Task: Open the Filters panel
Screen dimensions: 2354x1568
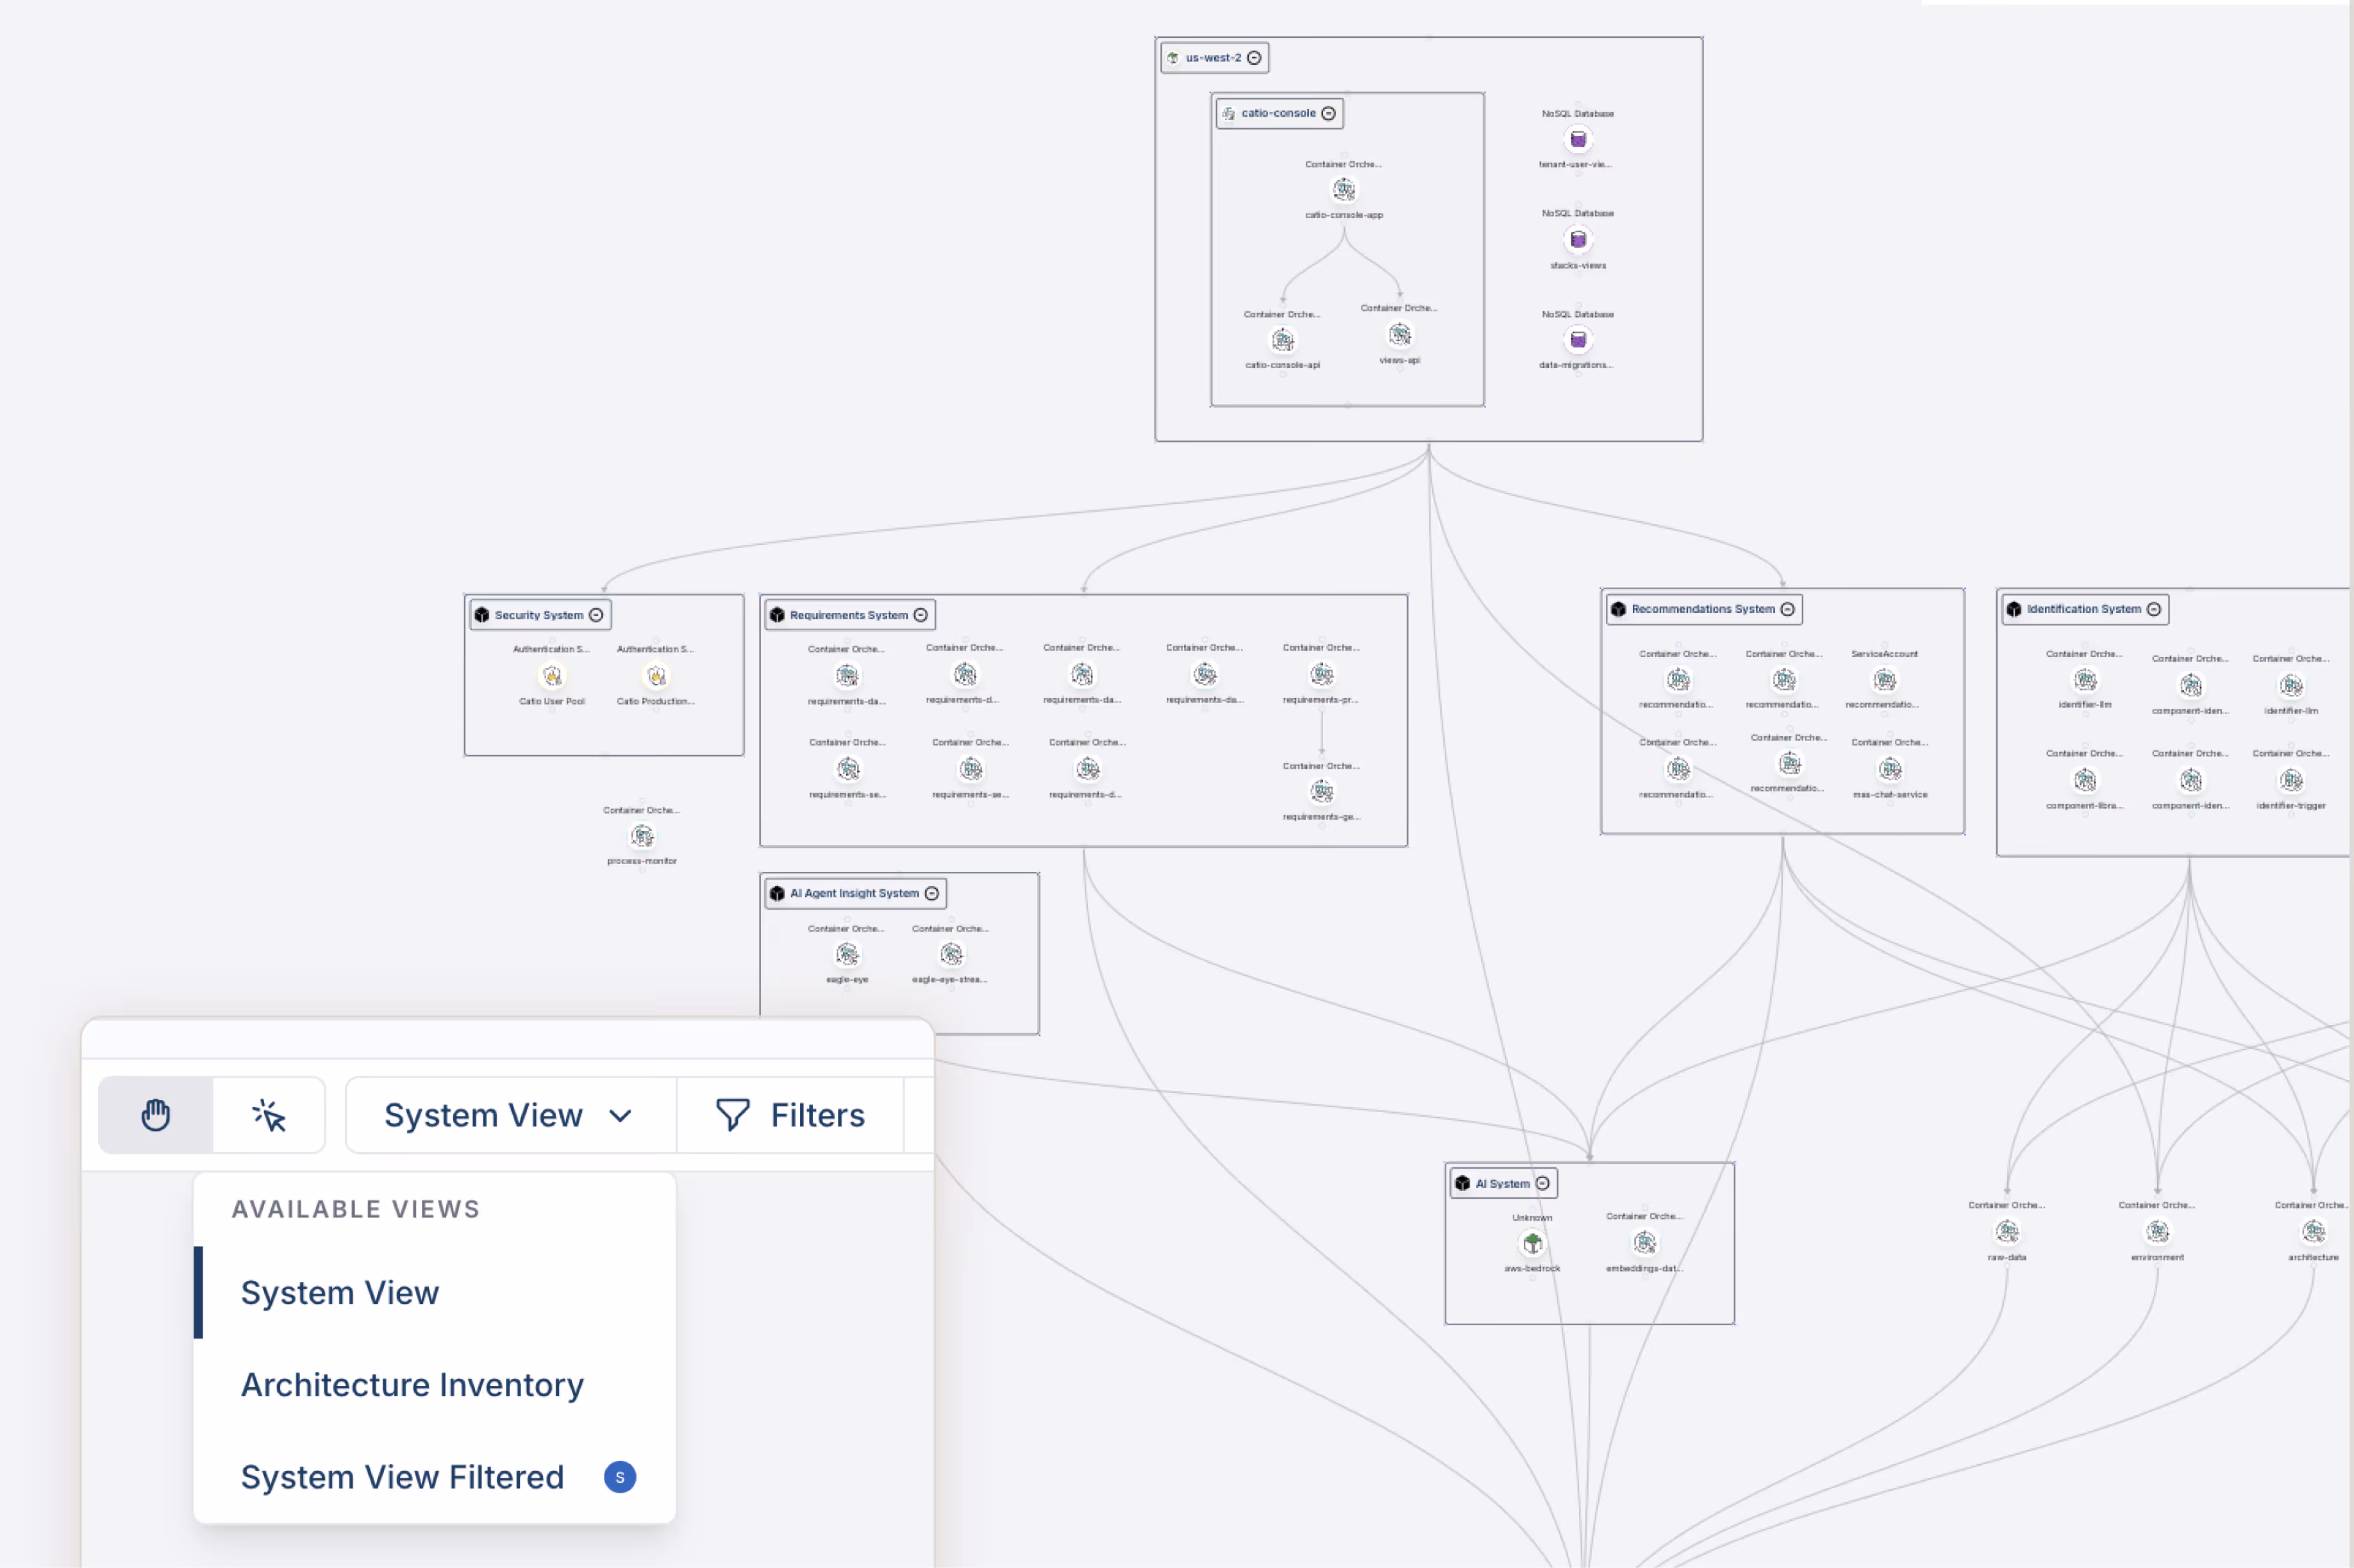Action: point(790,1114)
